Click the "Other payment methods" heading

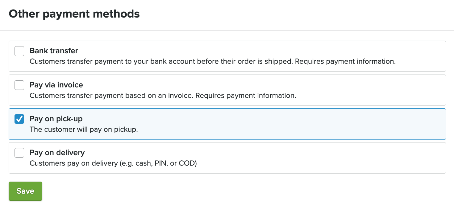(x=74, y=14)
